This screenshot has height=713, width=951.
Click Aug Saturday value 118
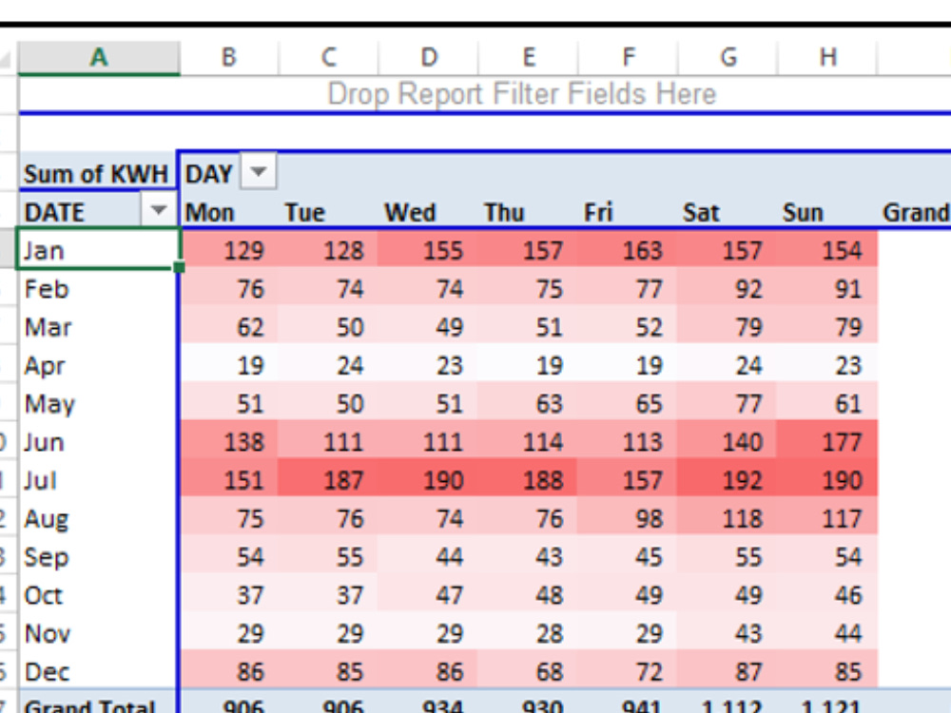pyautogui.click(x=726, y=519)
